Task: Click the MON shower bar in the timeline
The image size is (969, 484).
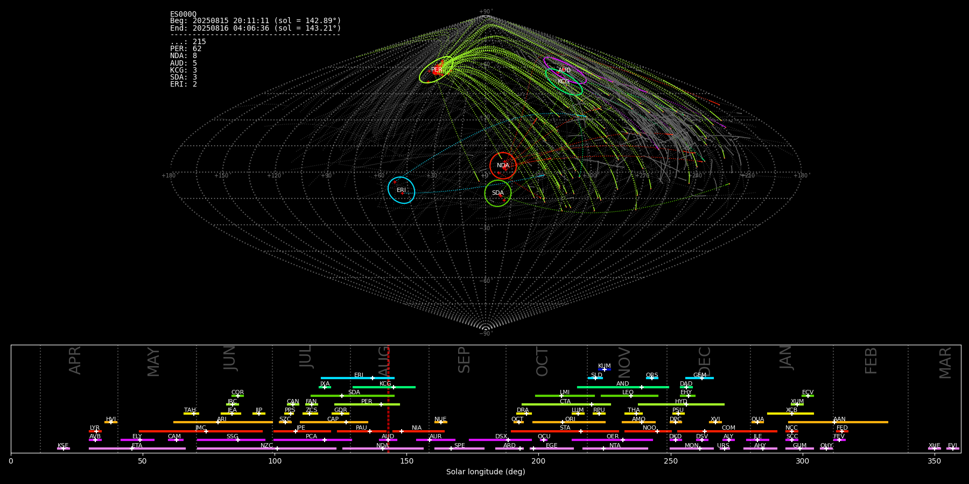Action: point(692,449)
